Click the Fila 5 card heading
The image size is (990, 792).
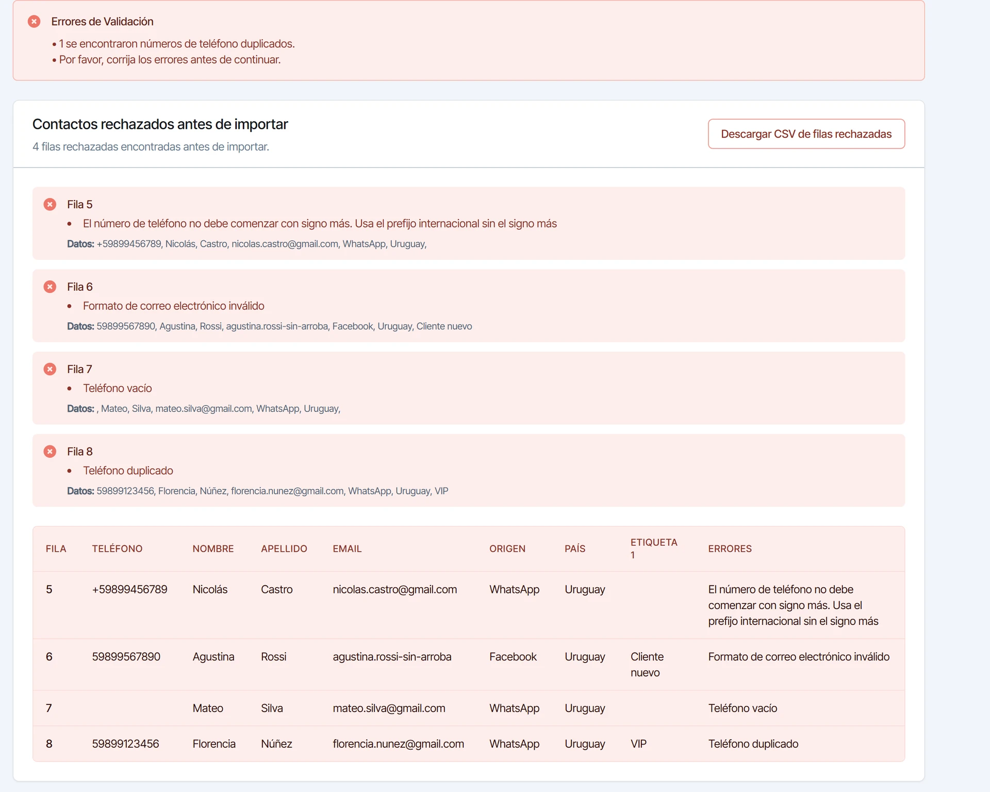[80, 205]
